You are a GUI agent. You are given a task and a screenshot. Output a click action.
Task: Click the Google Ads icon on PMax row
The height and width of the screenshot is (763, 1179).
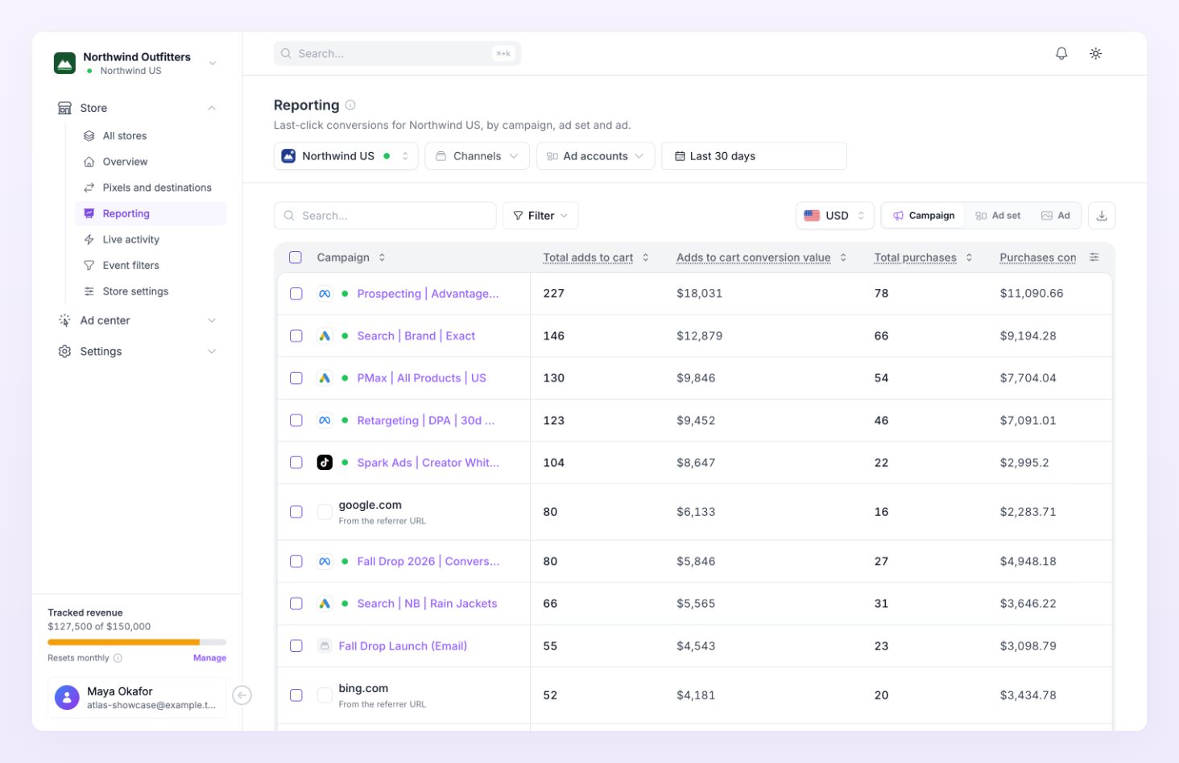point(325,378)
